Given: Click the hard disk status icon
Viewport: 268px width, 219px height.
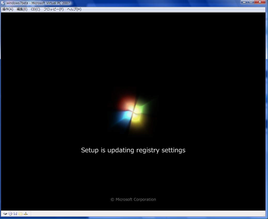Looking at the screenshot, I should pos(5,214).
